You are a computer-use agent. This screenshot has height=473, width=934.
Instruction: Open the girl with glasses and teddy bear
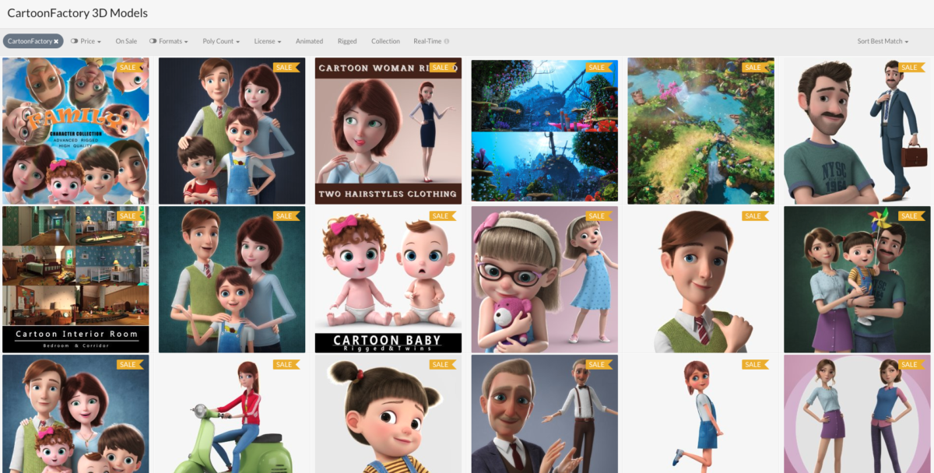(545, 279)
